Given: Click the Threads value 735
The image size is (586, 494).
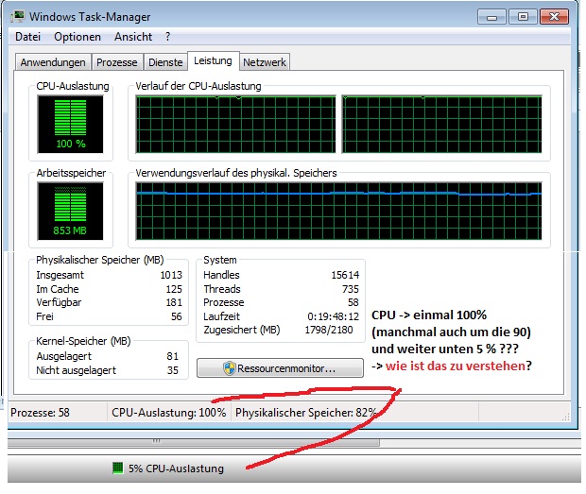Looking at the screenshot, I should pyautogui.click(x=350, y=289).
